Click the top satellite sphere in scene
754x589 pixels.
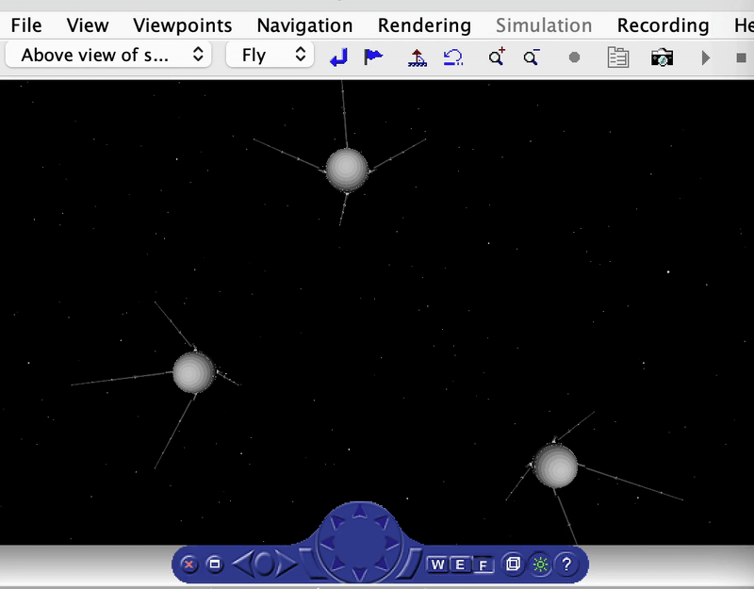click(x=347, y=169)
